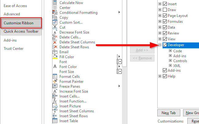Image resolution: width=199 pixels, height=124 pixels.
Task: Expand the Code group under Developer
Action: pos(170,51)
